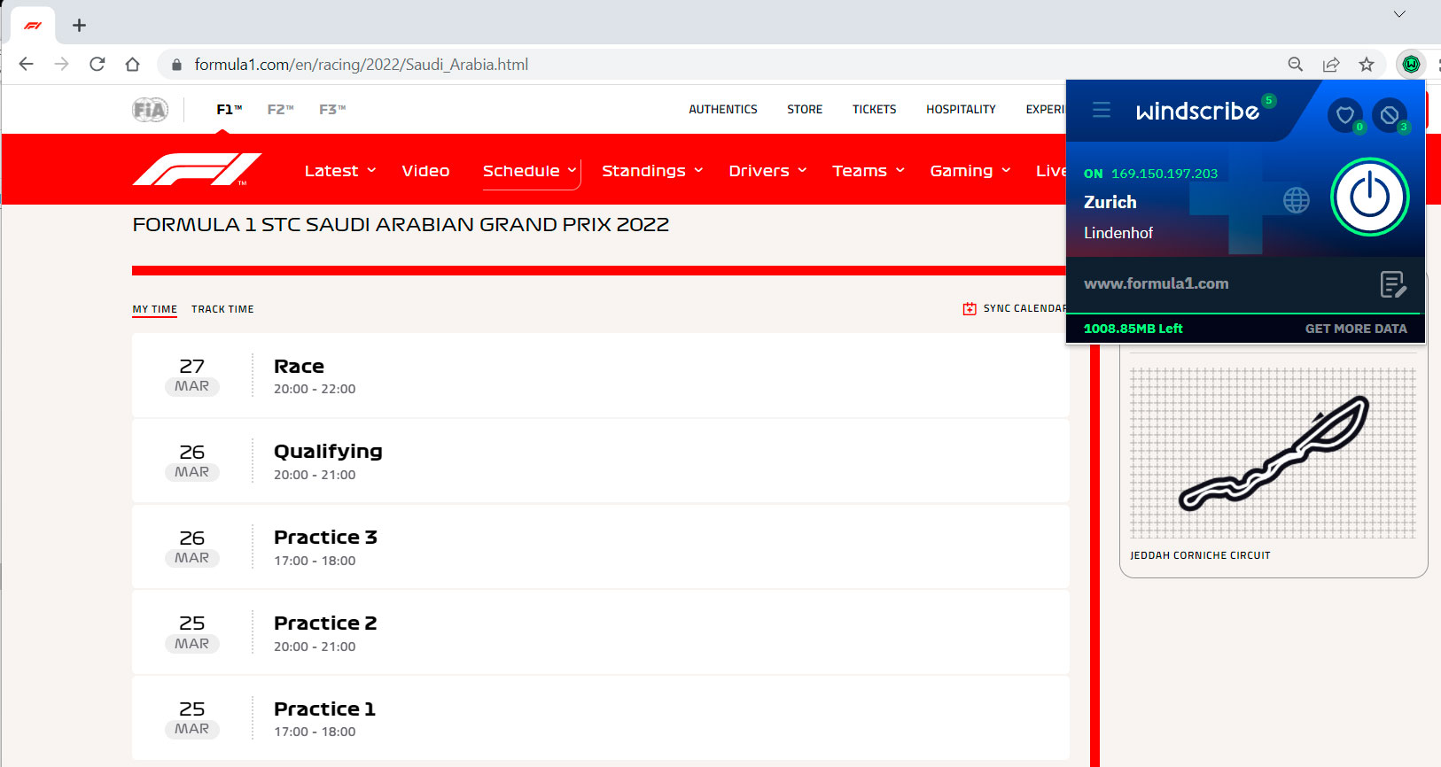Click the Get More Data link
The height and width of the screenshot is (767, 1441).
[x=1355, y=329]
